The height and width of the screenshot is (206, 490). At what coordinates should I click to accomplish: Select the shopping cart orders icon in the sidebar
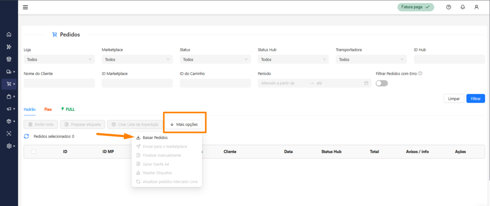point(9,84)
